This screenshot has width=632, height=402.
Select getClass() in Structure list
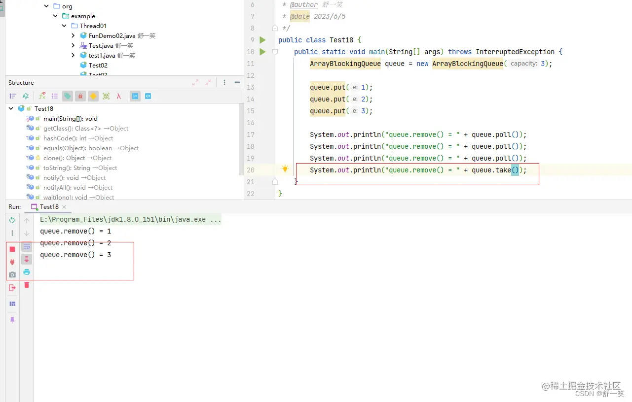(86, 128)
